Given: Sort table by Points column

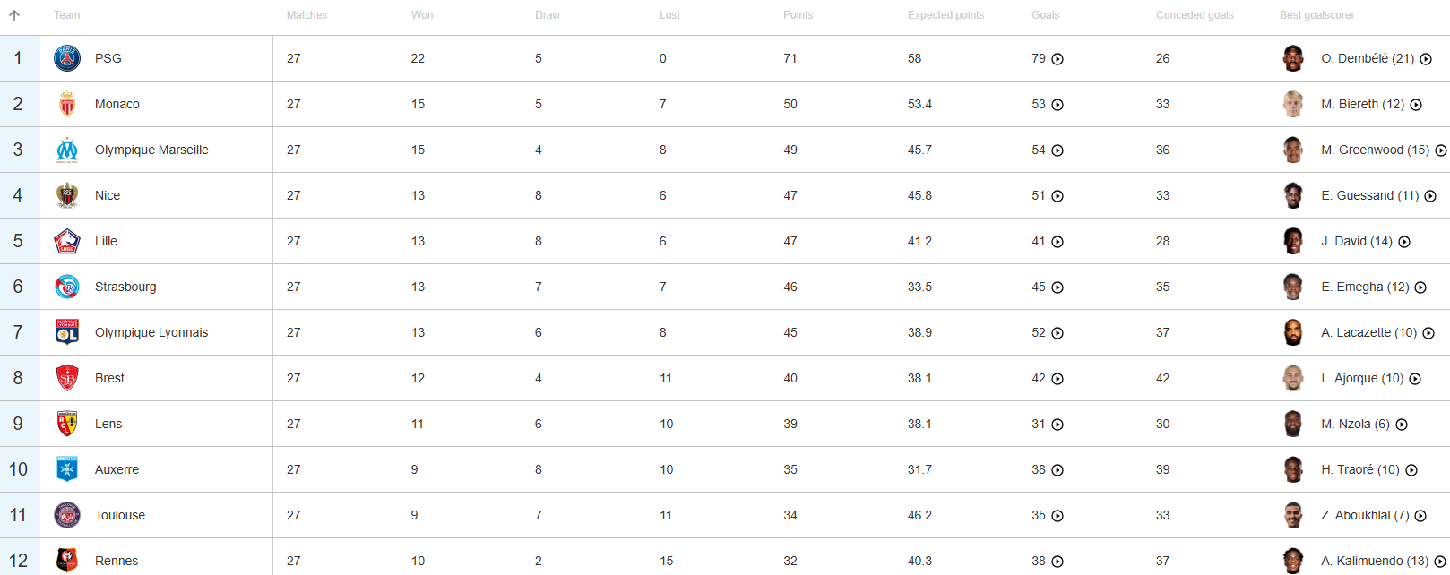Looking at the screenshot, I should tap(798, 15).
